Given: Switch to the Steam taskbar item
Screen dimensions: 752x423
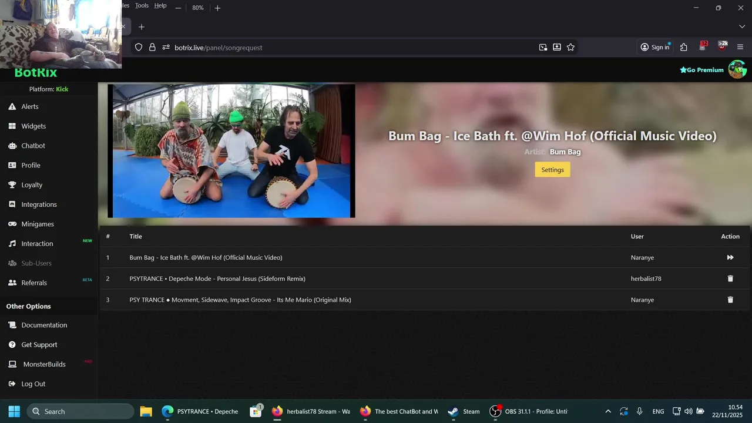Looking at the screenshot, I should pos(464,411).
